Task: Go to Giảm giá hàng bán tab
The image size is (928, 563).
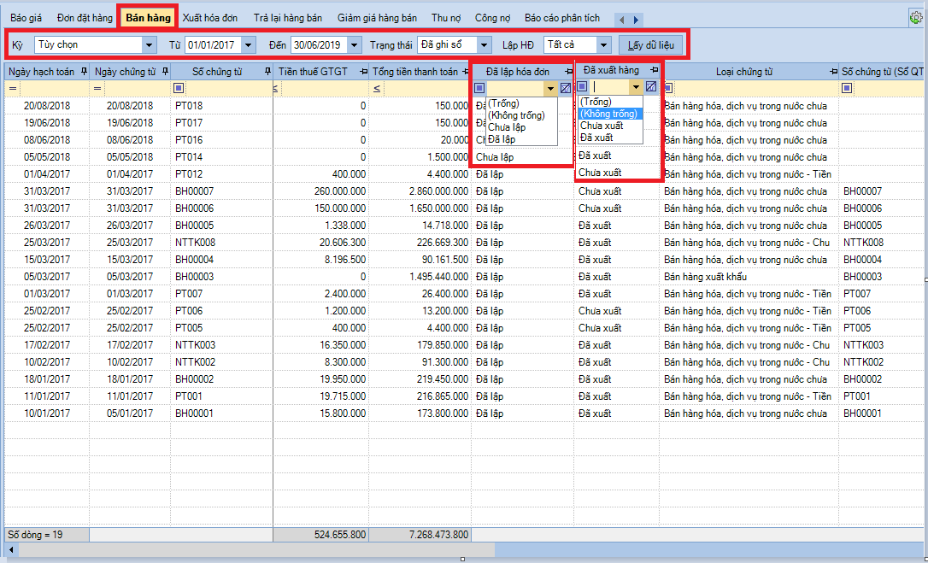Action: tap(377, 18)
